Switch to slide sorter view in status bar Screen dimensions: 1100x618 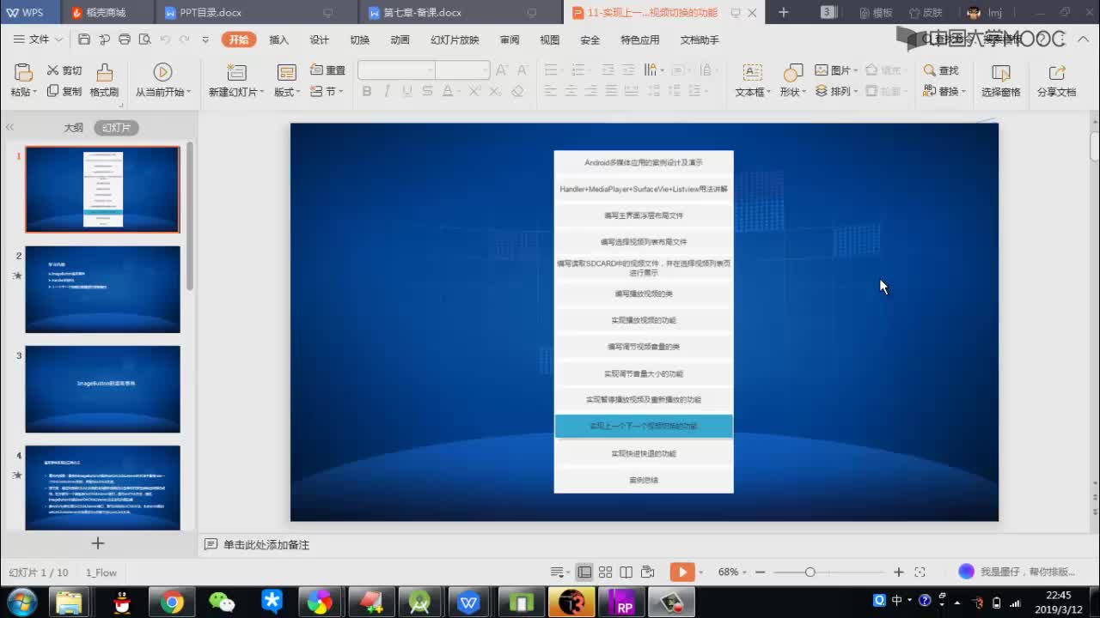pyautogui.click(x=605, y=572)
